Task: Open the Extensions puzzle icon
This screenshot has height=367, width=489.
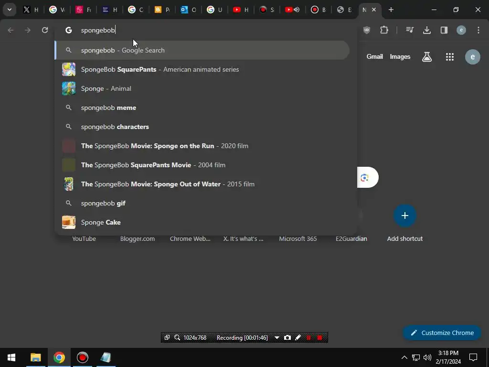Action: pos(384,30)
